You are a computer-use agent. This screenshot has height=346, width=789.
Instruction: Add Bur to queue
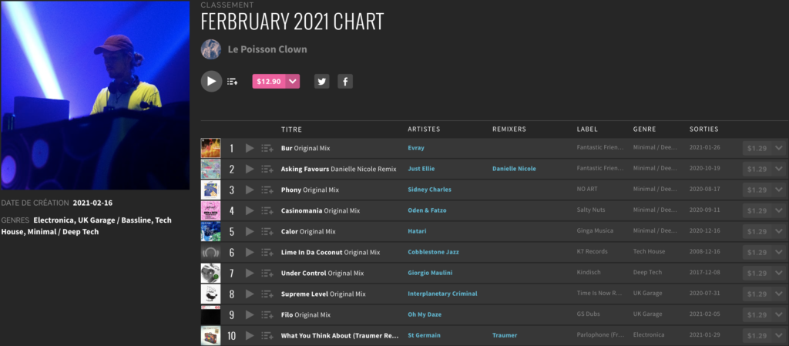[x=267, y=149]
